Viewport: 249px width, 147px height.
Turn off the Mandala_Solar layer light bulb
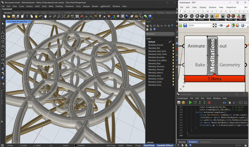173,76
